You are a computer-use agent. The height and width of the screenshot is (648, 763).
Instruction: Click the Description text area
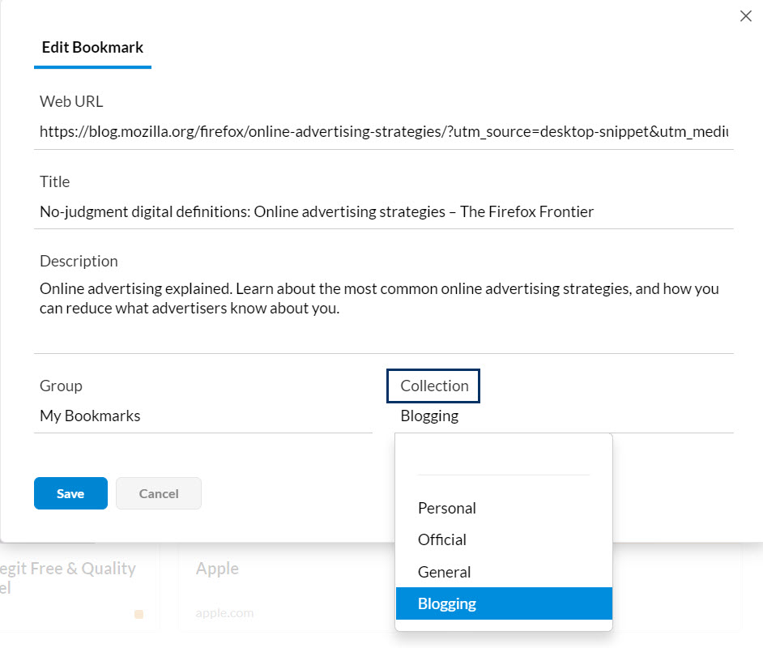[x=384, y=299]
